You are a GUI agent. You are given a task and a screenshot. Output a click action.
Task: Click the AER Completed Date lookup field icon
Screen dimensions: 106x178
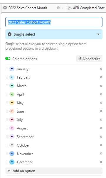click(x=69, y=8)
